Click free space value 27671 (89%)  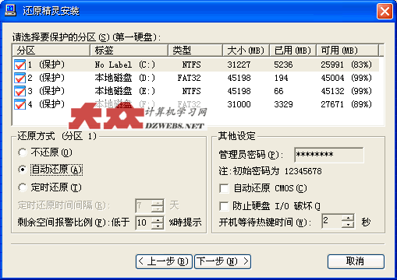[x=346, y=104]
